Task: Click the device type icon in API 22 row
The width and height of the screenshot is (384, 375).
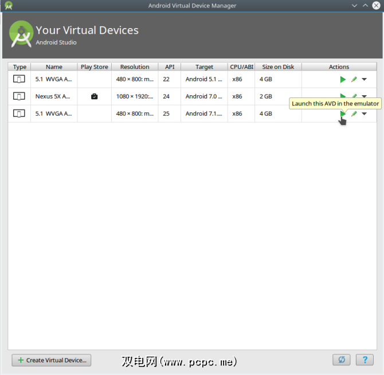Action: [x=19, y=79]
